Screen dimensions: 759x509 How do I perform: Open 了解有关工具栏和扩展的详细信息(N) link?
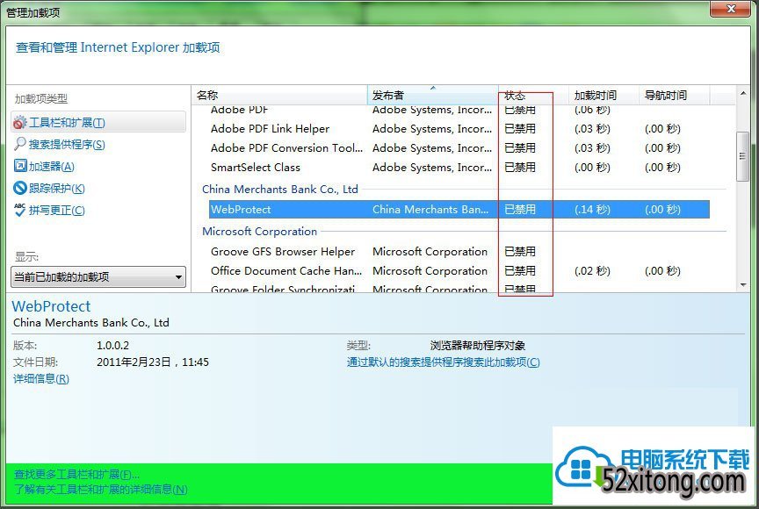101,489
